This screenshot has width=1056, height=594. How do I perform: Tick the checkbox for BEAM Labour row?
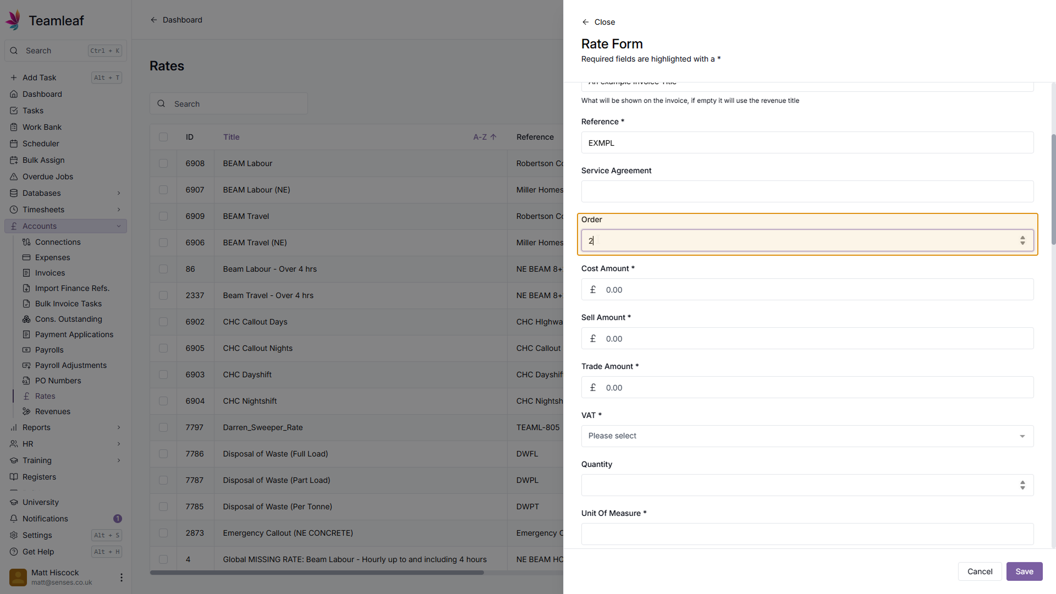[163, 163]
